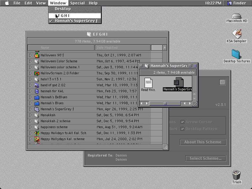Sort by the Name column header
Image resolution: width=252 pixels, height=189 pixels.
pyautogui.click(x=61, y=48)
